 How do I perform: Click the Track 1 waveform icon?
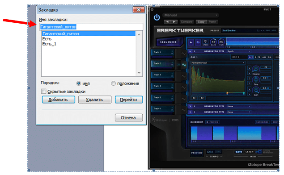[x=184, y=54]
